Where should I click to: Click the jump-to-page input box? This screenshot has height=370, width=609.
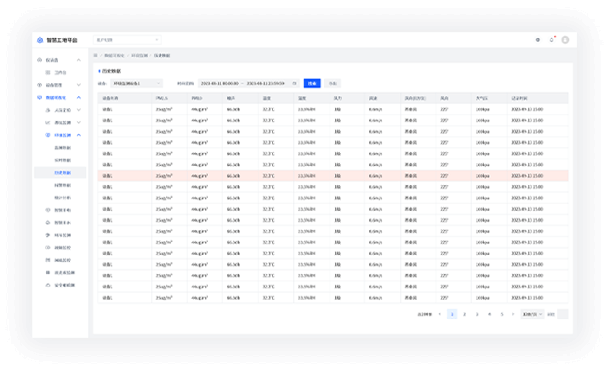pos(563,314)
